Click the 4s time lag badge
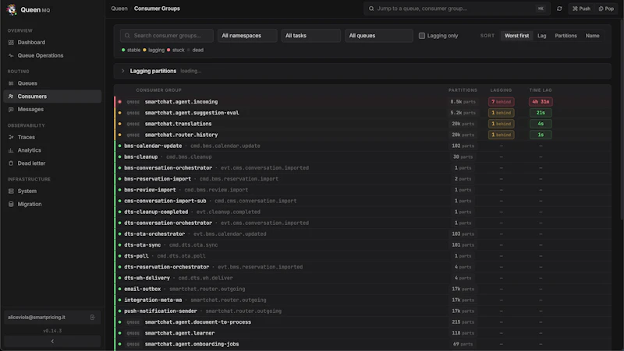This screenshot has width=624, height=351. coord(541,124)
